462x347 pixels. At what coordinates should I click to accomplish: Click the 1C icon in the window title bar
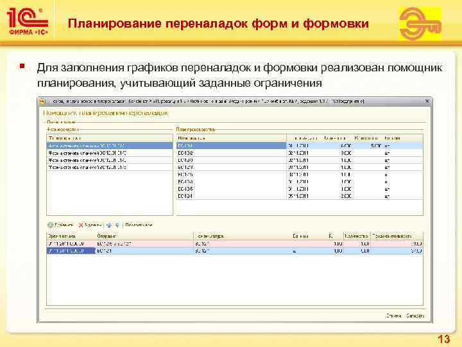pyautogui.click(x=43, y=102)
